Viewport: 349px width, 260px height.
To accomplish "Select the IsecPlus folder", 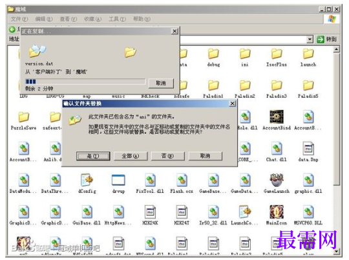I will click(277, 54).
